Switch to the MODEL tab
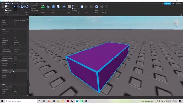The width and height of the screenshot is (183, 103). (x=27, y=3)
